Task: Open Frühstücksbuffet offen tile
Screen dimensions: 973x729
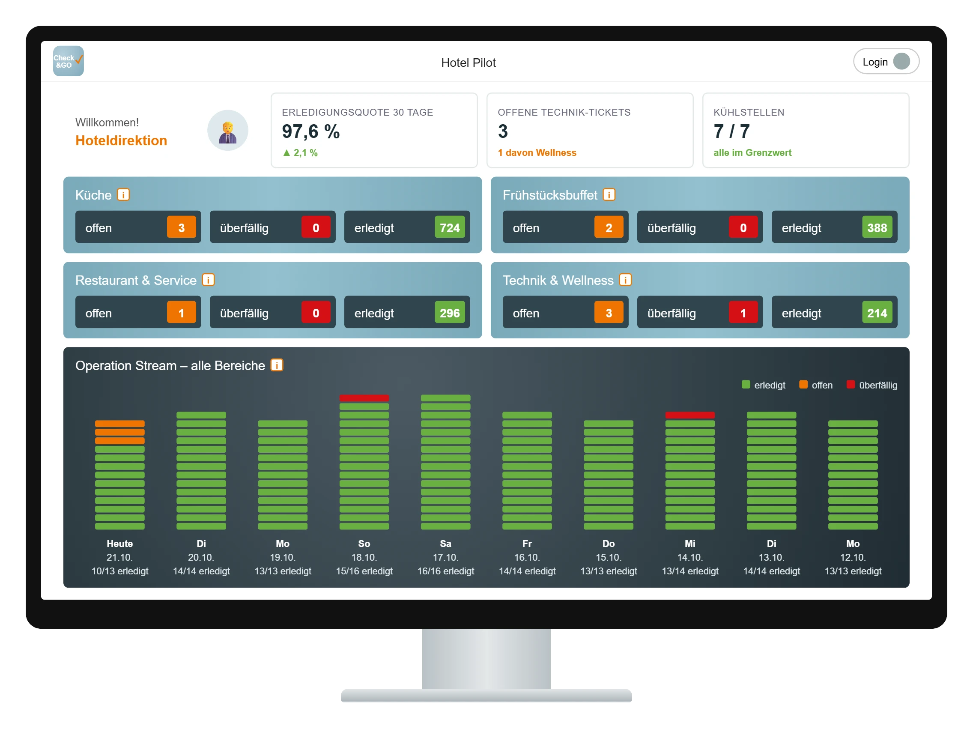Action: pyautogui.click(x=565, y=227)
